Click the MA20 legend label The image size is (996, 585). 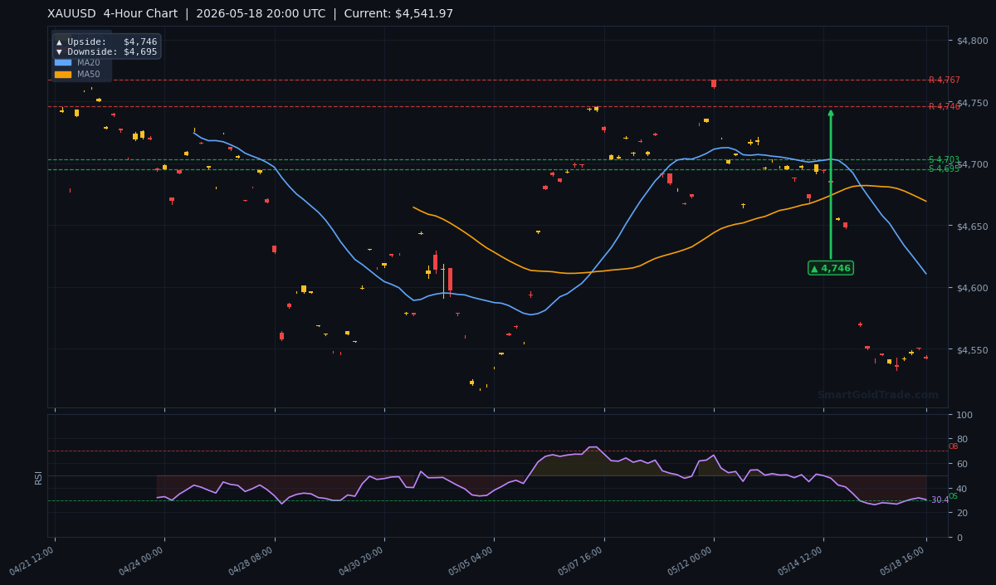88,62
